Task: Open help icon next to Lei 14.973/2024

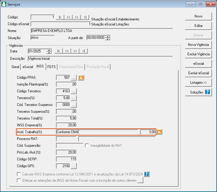Action: point(147,174)
